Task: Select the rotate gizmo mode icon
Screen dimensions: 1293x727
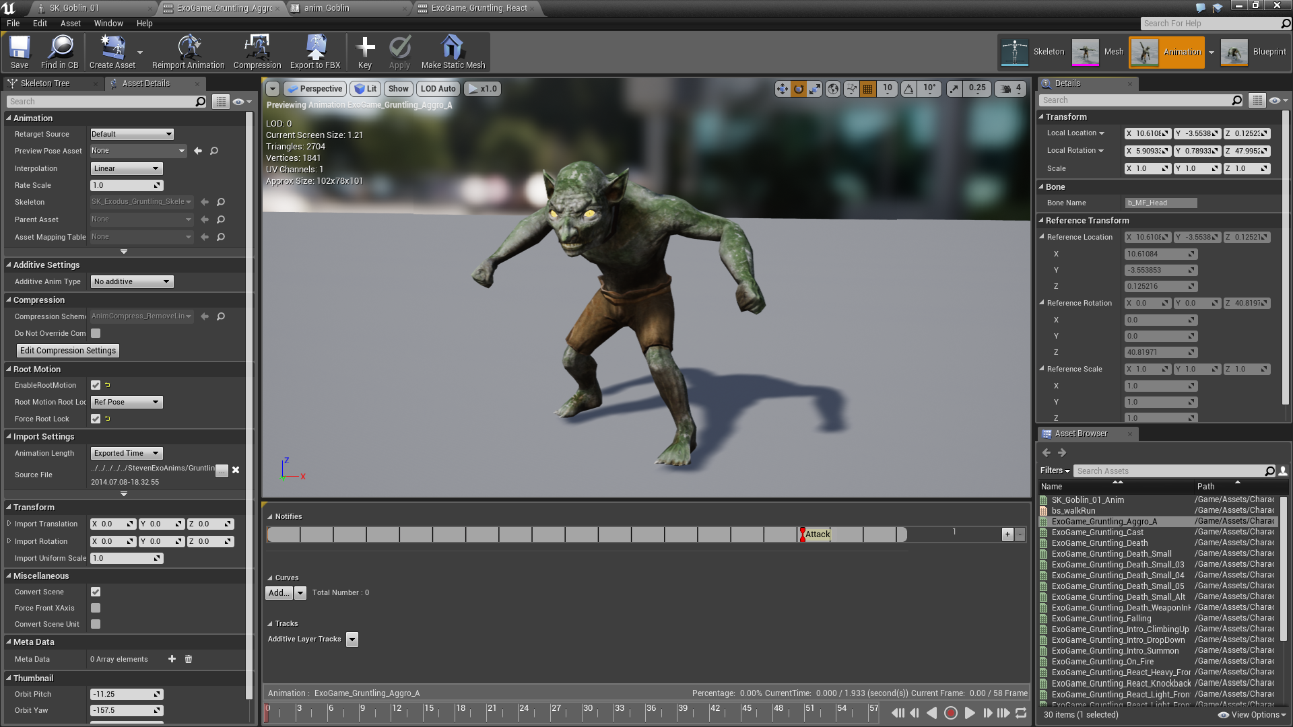Action: point(799,89)
